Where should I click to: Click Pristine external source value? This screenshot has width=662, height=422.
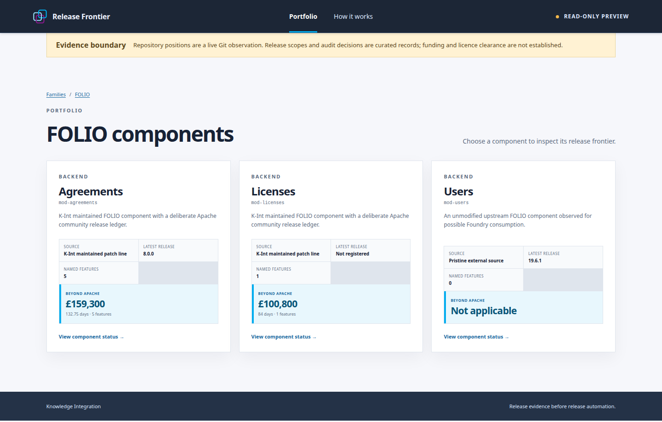[476, 261]
